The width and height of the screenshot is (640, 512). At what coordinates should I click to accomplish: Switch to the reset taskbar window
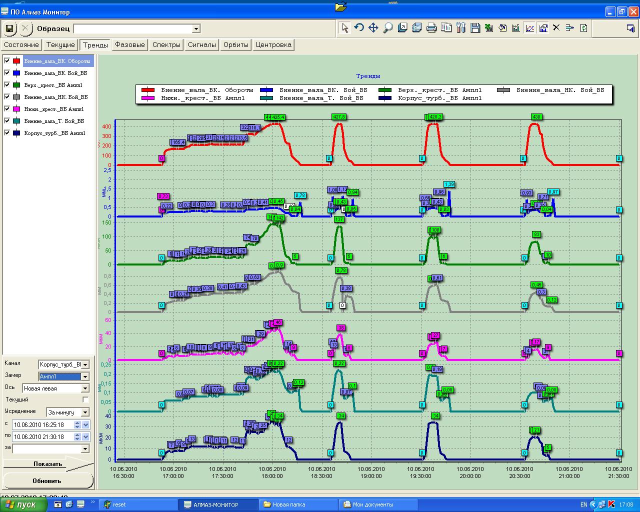tap(138, 504)
